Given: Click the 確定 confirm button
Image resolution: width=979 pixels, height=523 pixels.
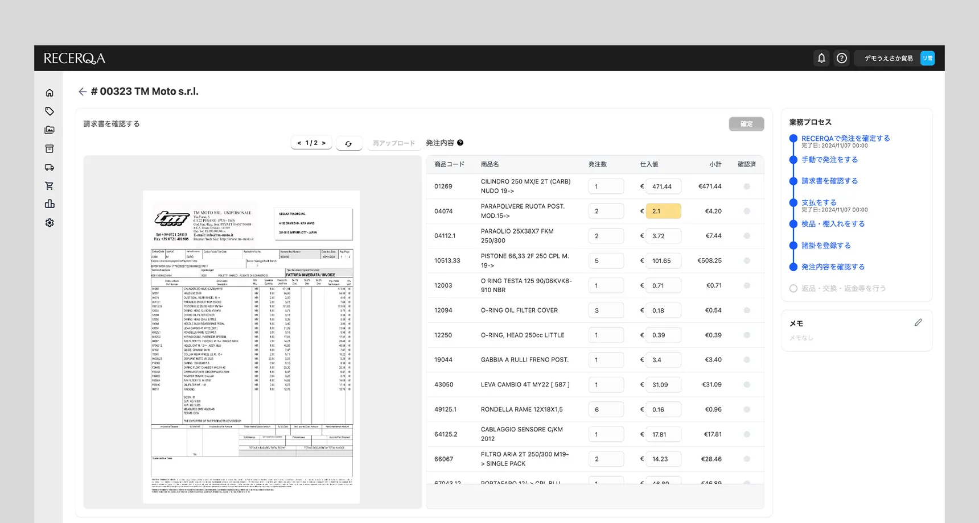Looking at the screenshot, I should point(746,124).
